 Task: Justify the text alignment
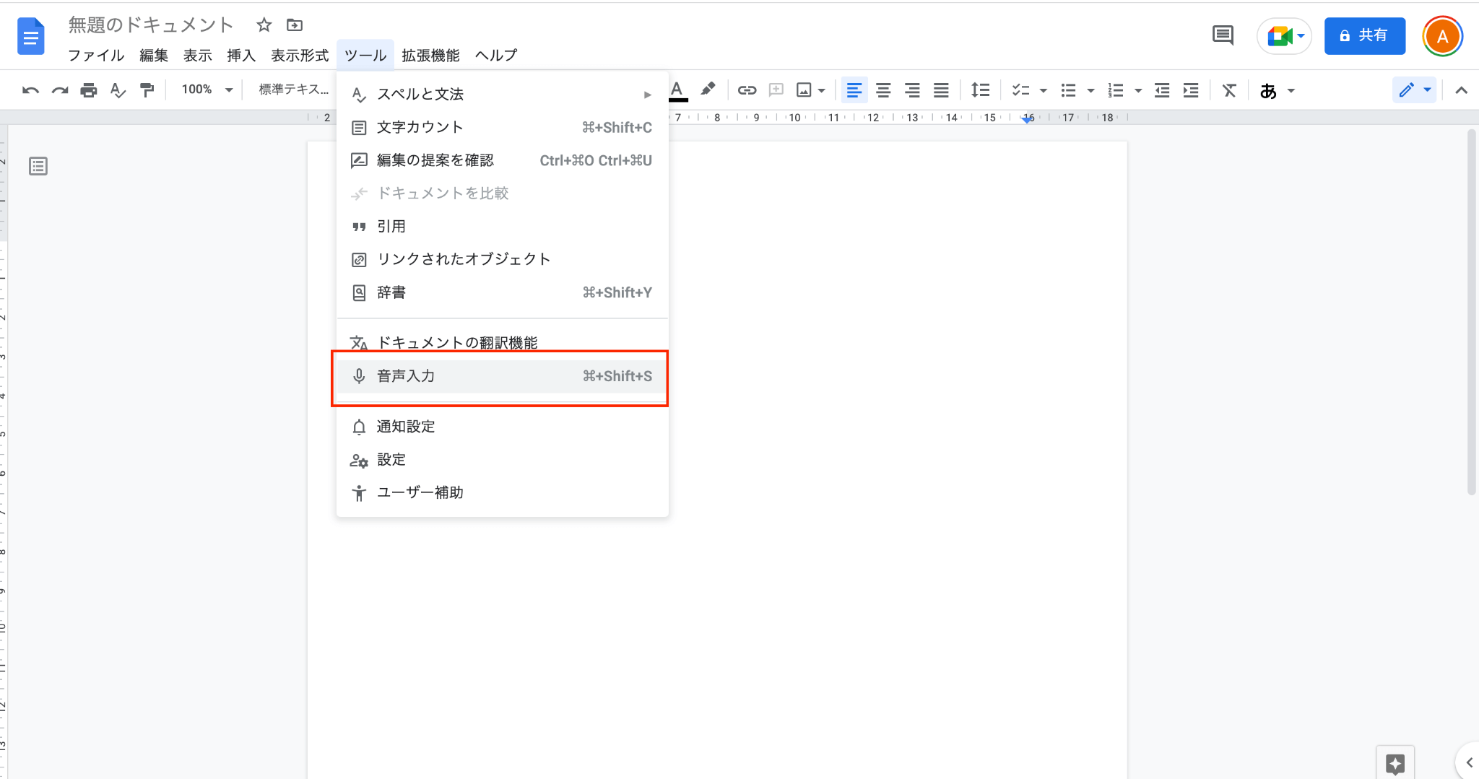[x=941, y=90]
